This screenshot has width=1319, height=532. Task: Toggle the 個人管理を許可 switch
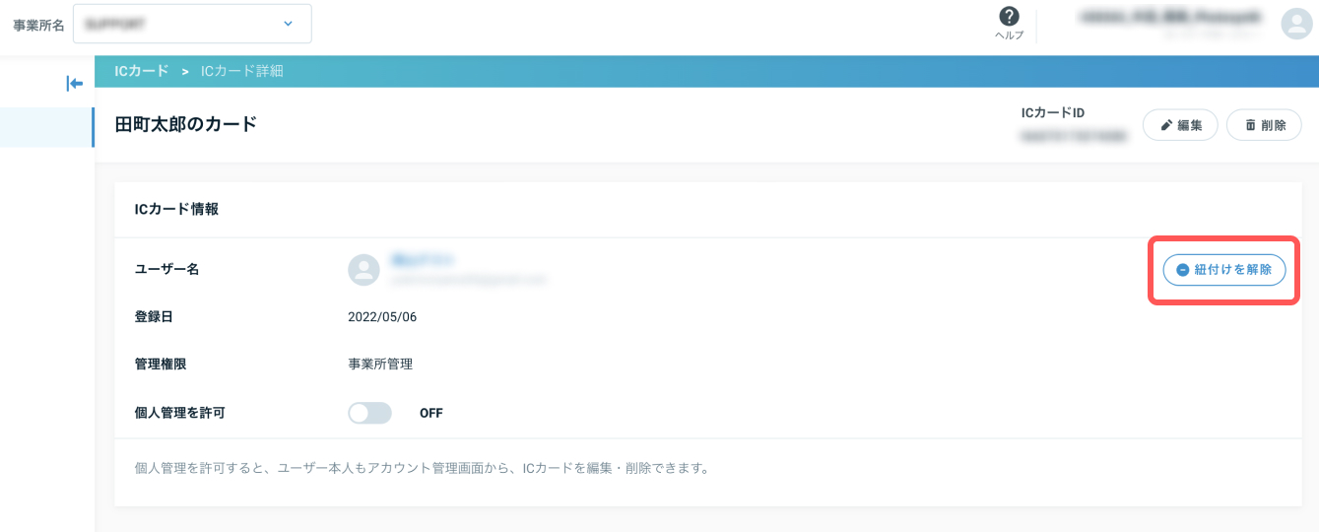369,413
